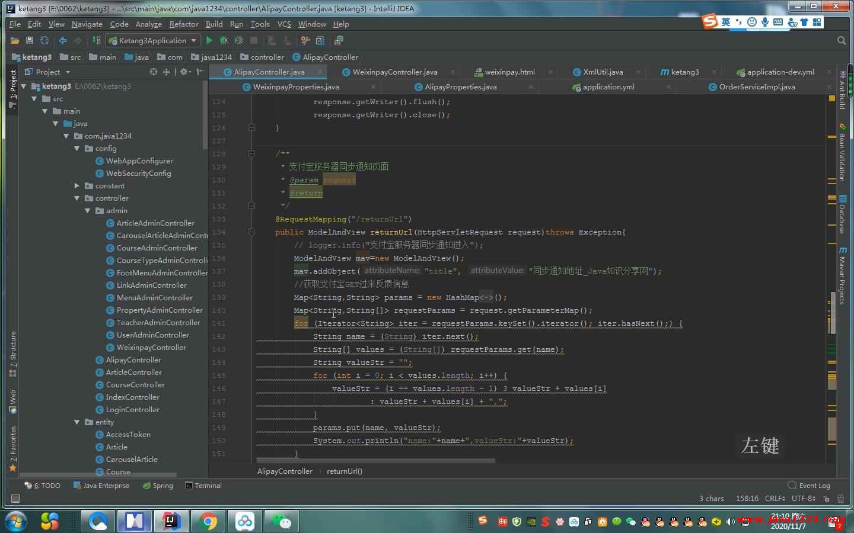854x533 pixels.
Task: Fold the returnUrl method at line 134
Action: click(251, 232)
